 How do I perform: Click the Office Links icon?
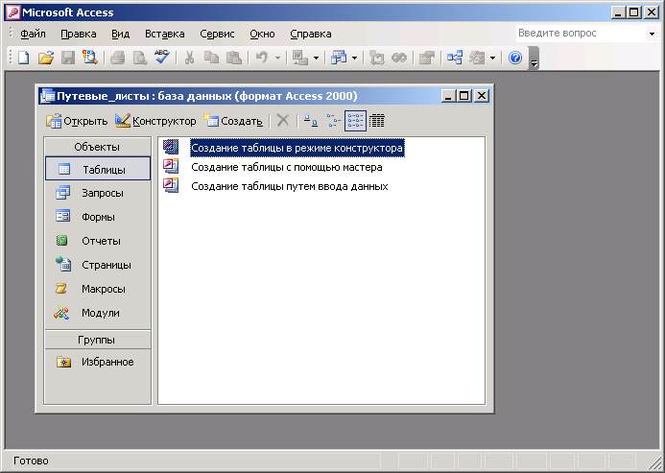pyautogui.click(x=300, y=58)
